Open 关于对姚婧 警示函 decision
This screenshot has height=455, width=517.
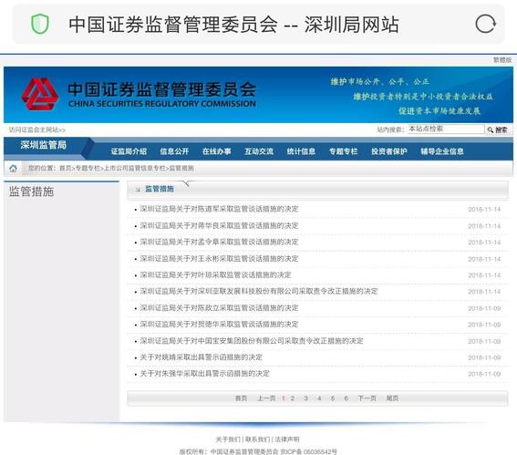(x=202, y=357)
